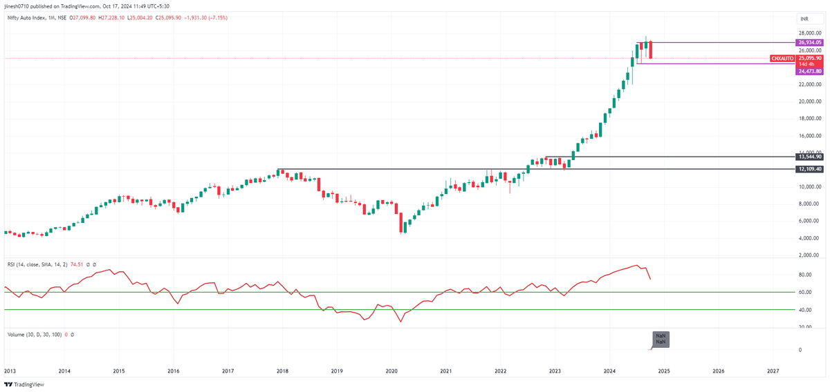Click the 2024 label on time axis
The height and width of the screenshot is (392, 830).
point(609,371)
